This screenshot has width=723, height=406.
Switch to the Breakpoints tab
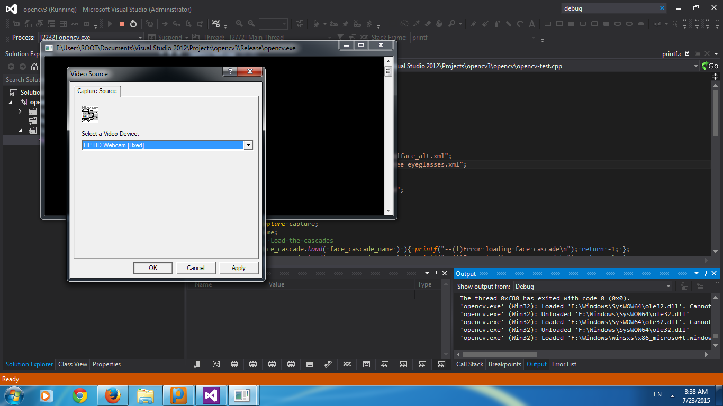pyautogui.click(x=504, y=364)
